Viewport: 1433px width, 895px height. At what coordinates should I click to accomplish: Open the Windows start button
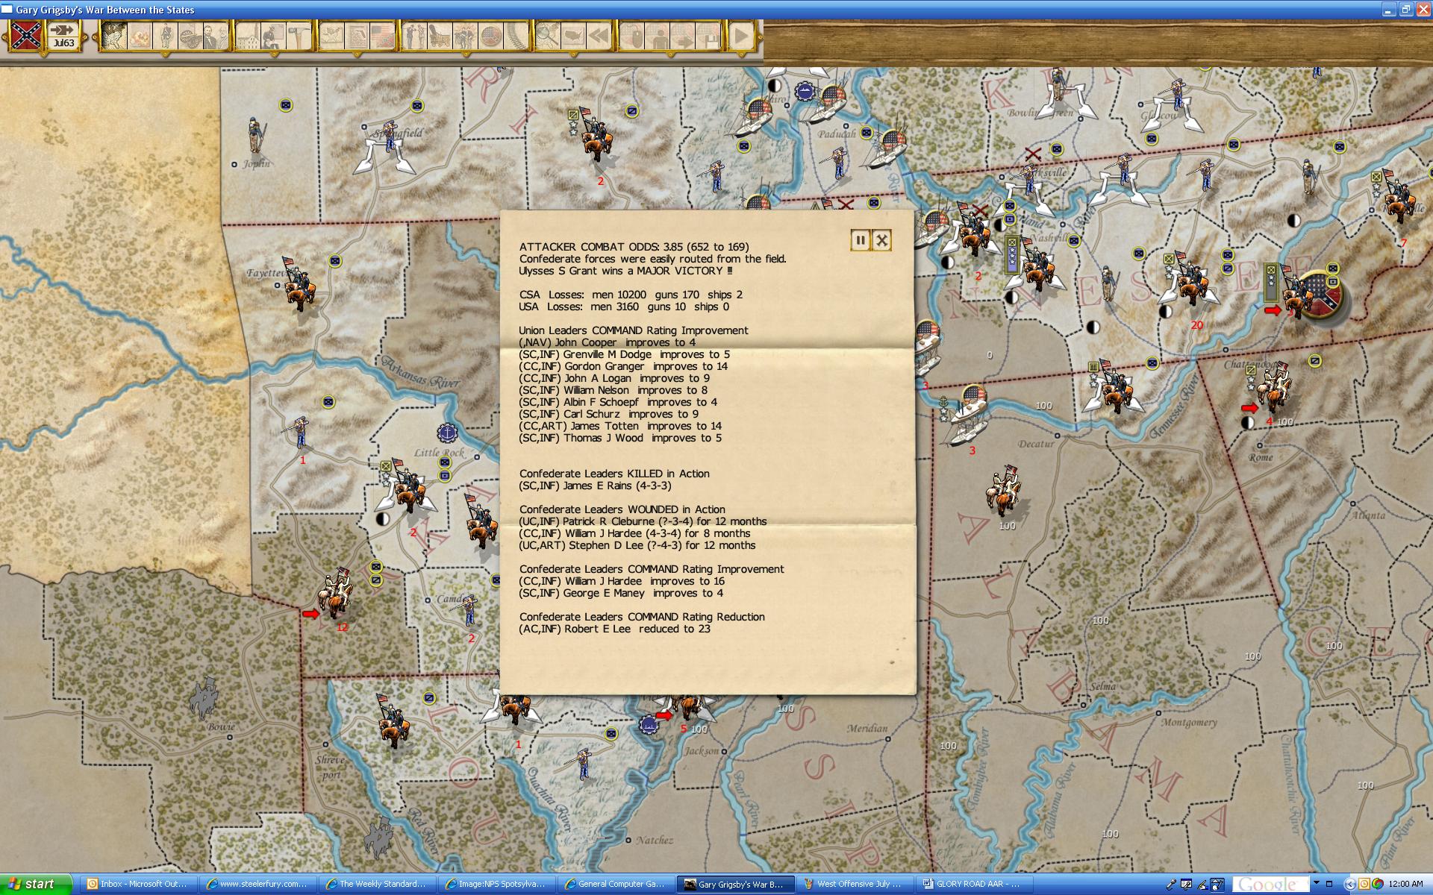(36, 884)
